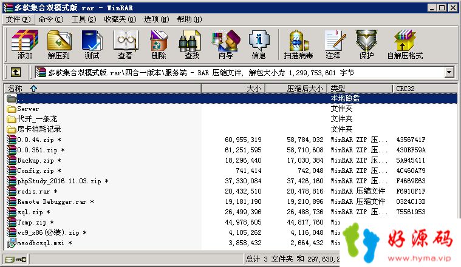Click size value 18,296,440
Screen dimensions: 461x267
tap(243, 160)
